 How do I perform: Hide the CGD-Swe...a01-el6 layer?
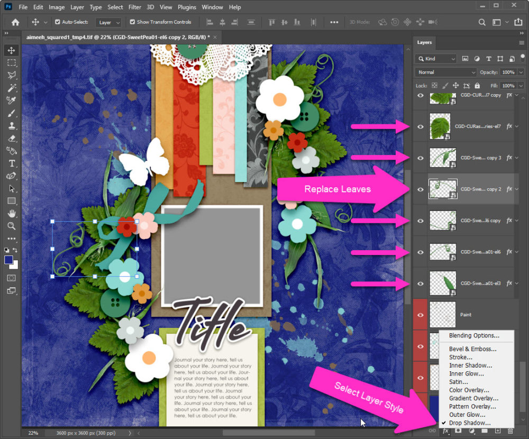[x=421, y=252]
